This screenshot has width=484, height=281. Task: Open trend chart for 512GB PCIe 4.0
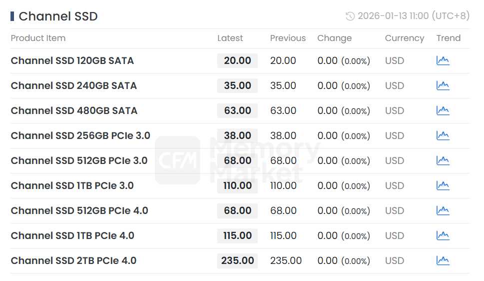coord(443,210)
